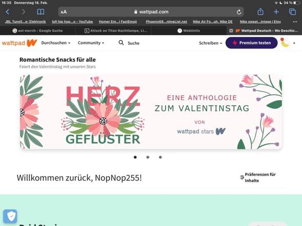
Task: Show more favorites with the three dots
Action: tap(295, 22)
